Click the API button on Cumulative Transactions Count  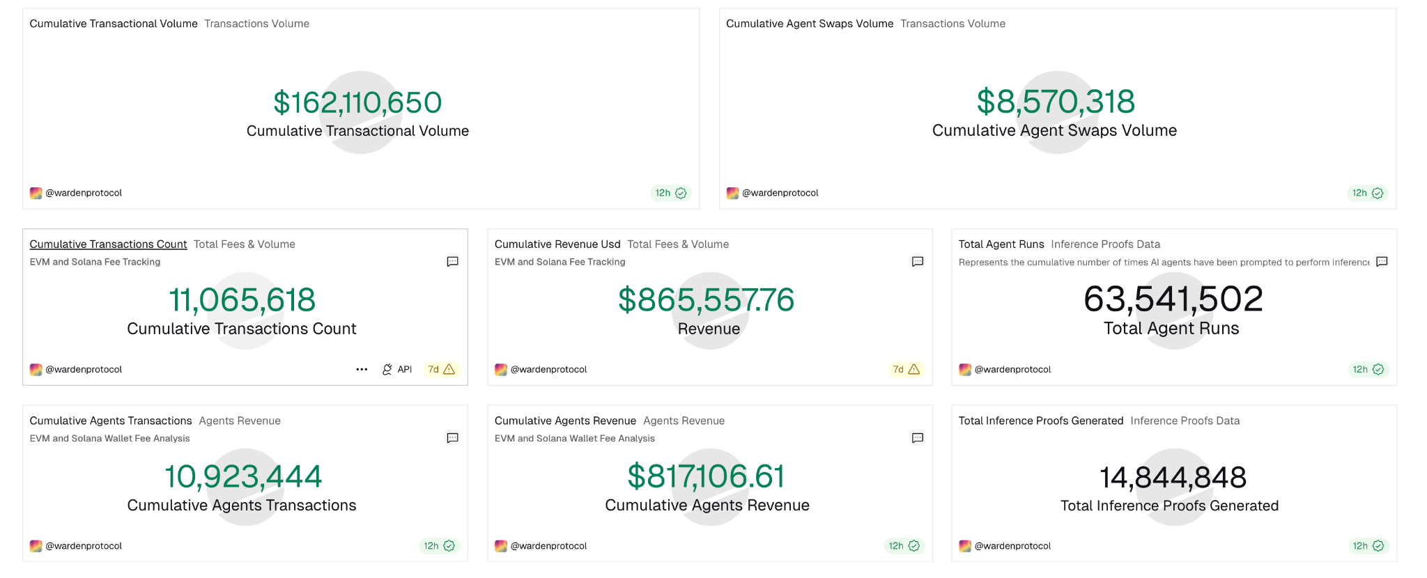click(397, 369)
